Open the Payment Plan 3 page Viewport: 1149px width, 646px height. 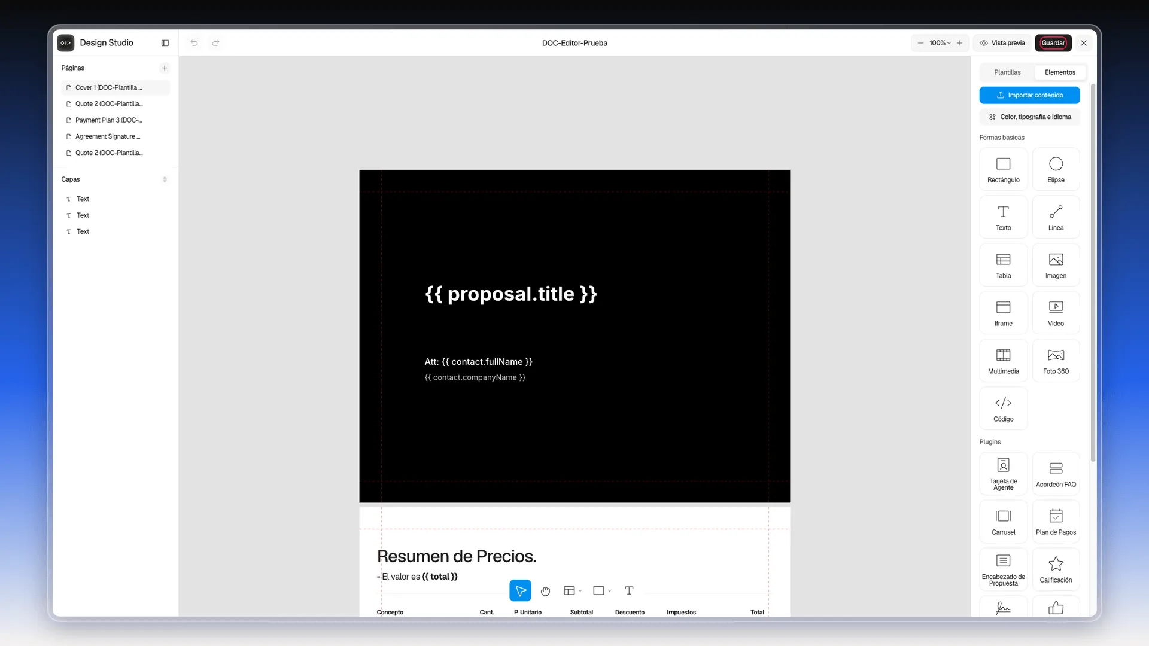(115, 120)
